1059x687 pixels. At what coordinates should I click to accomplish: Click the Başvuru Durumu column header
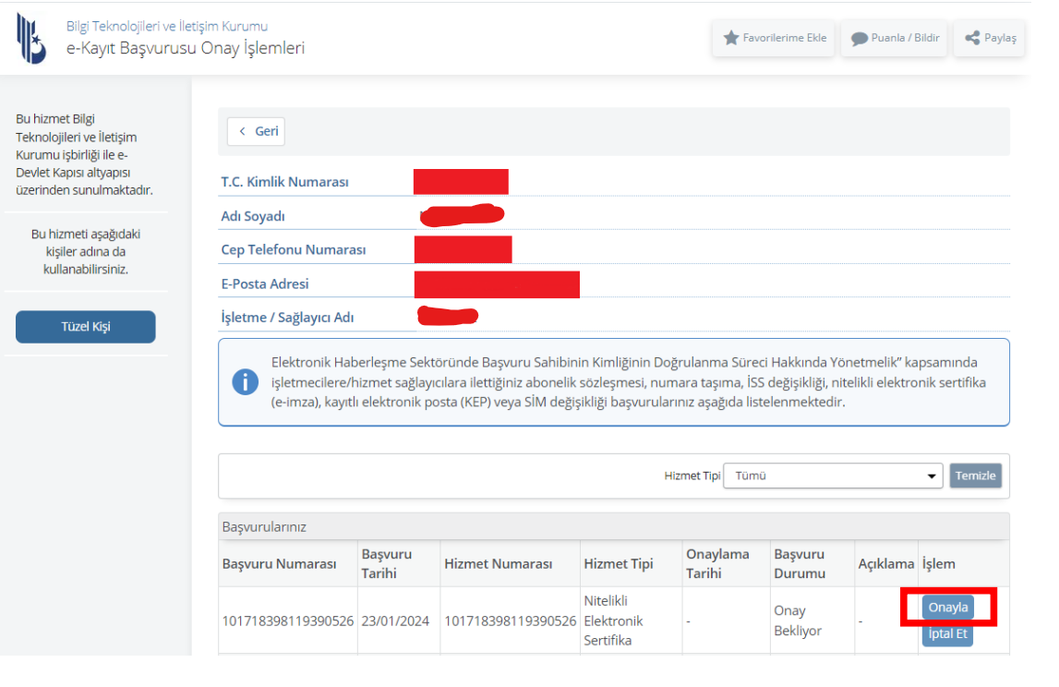(x=800, y=563)
